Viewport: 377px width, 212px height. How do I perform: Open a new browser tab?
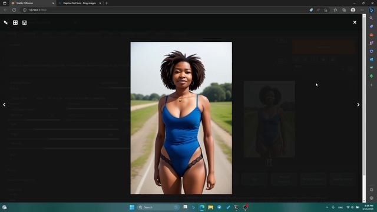[107, 3]
